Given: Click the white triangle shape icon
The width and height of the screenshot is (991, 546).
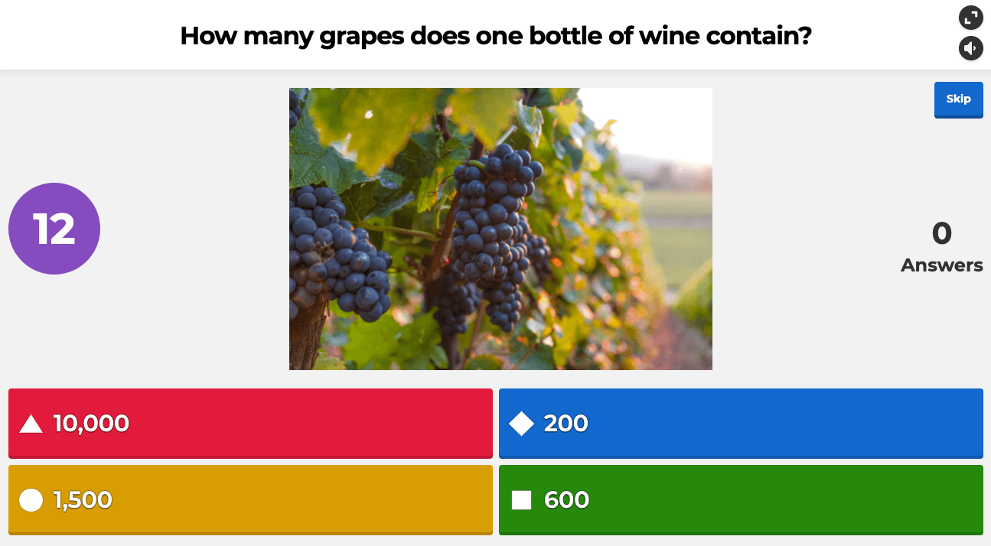Looking at the screenshot, I should tap(31, 424).
